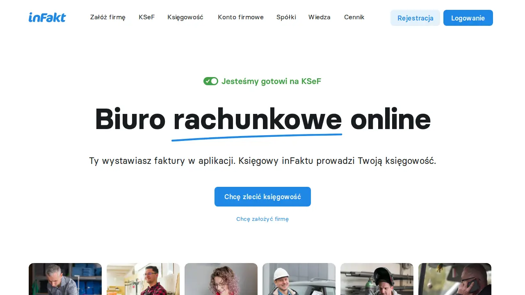
Task: Follow the Chcę założyć firmę link
Action: pyautogui.click(x=262, y=219)
